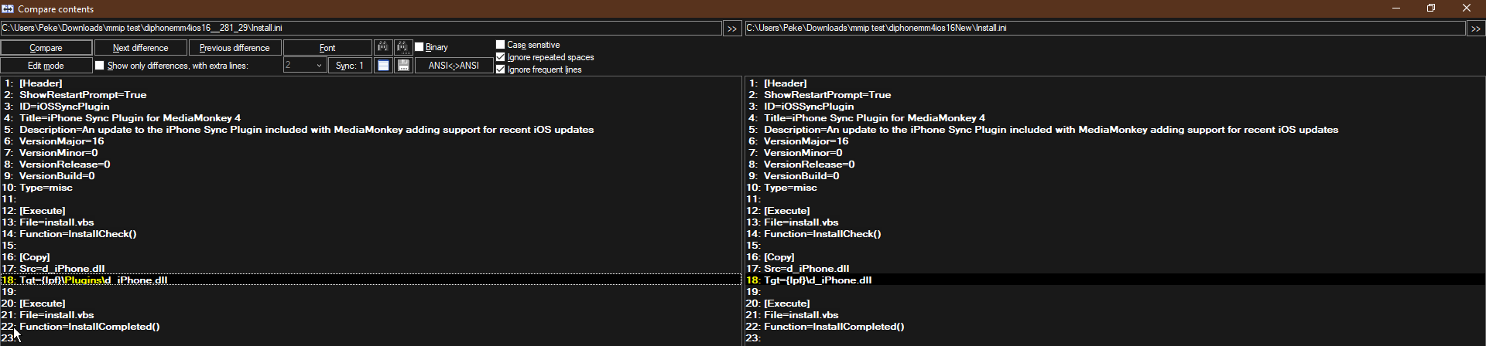Restore down the Compare contents window
Viewport: 1486px width, 346px height.
[1431, 8]
